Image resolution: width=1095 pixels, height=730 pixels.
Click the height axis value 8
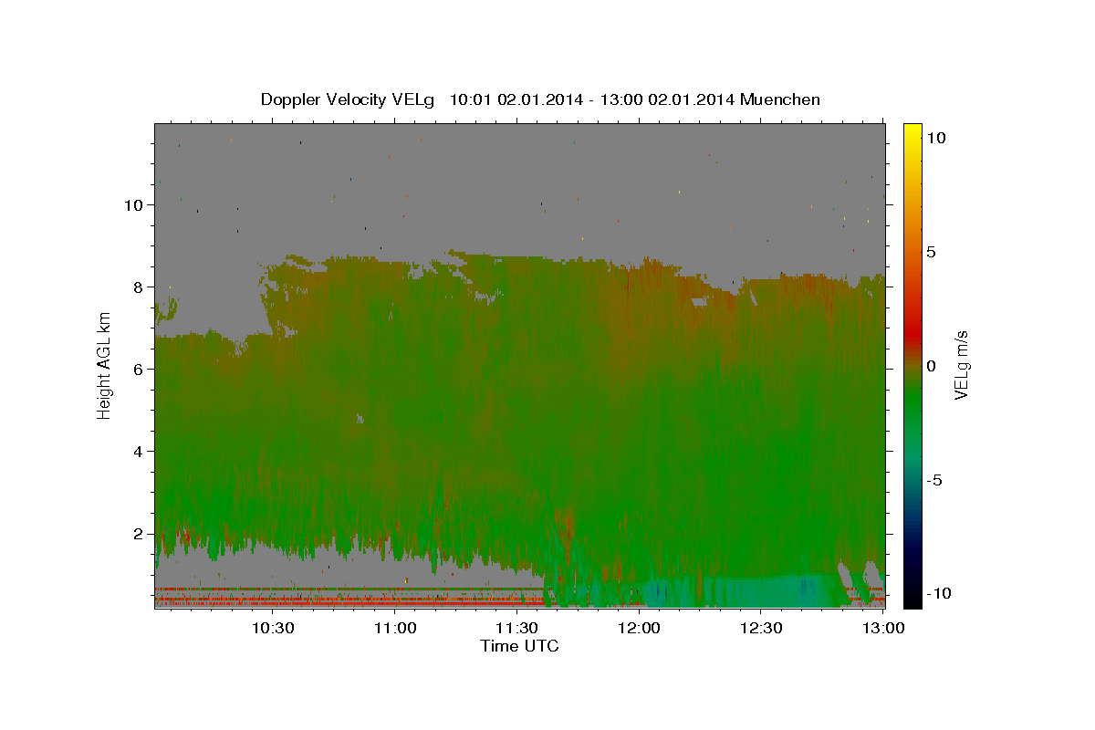pos(140,287)
